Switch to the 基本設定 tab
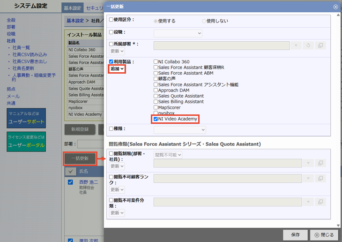The width and height of the screenshot is (342, 242). [73, 8]
